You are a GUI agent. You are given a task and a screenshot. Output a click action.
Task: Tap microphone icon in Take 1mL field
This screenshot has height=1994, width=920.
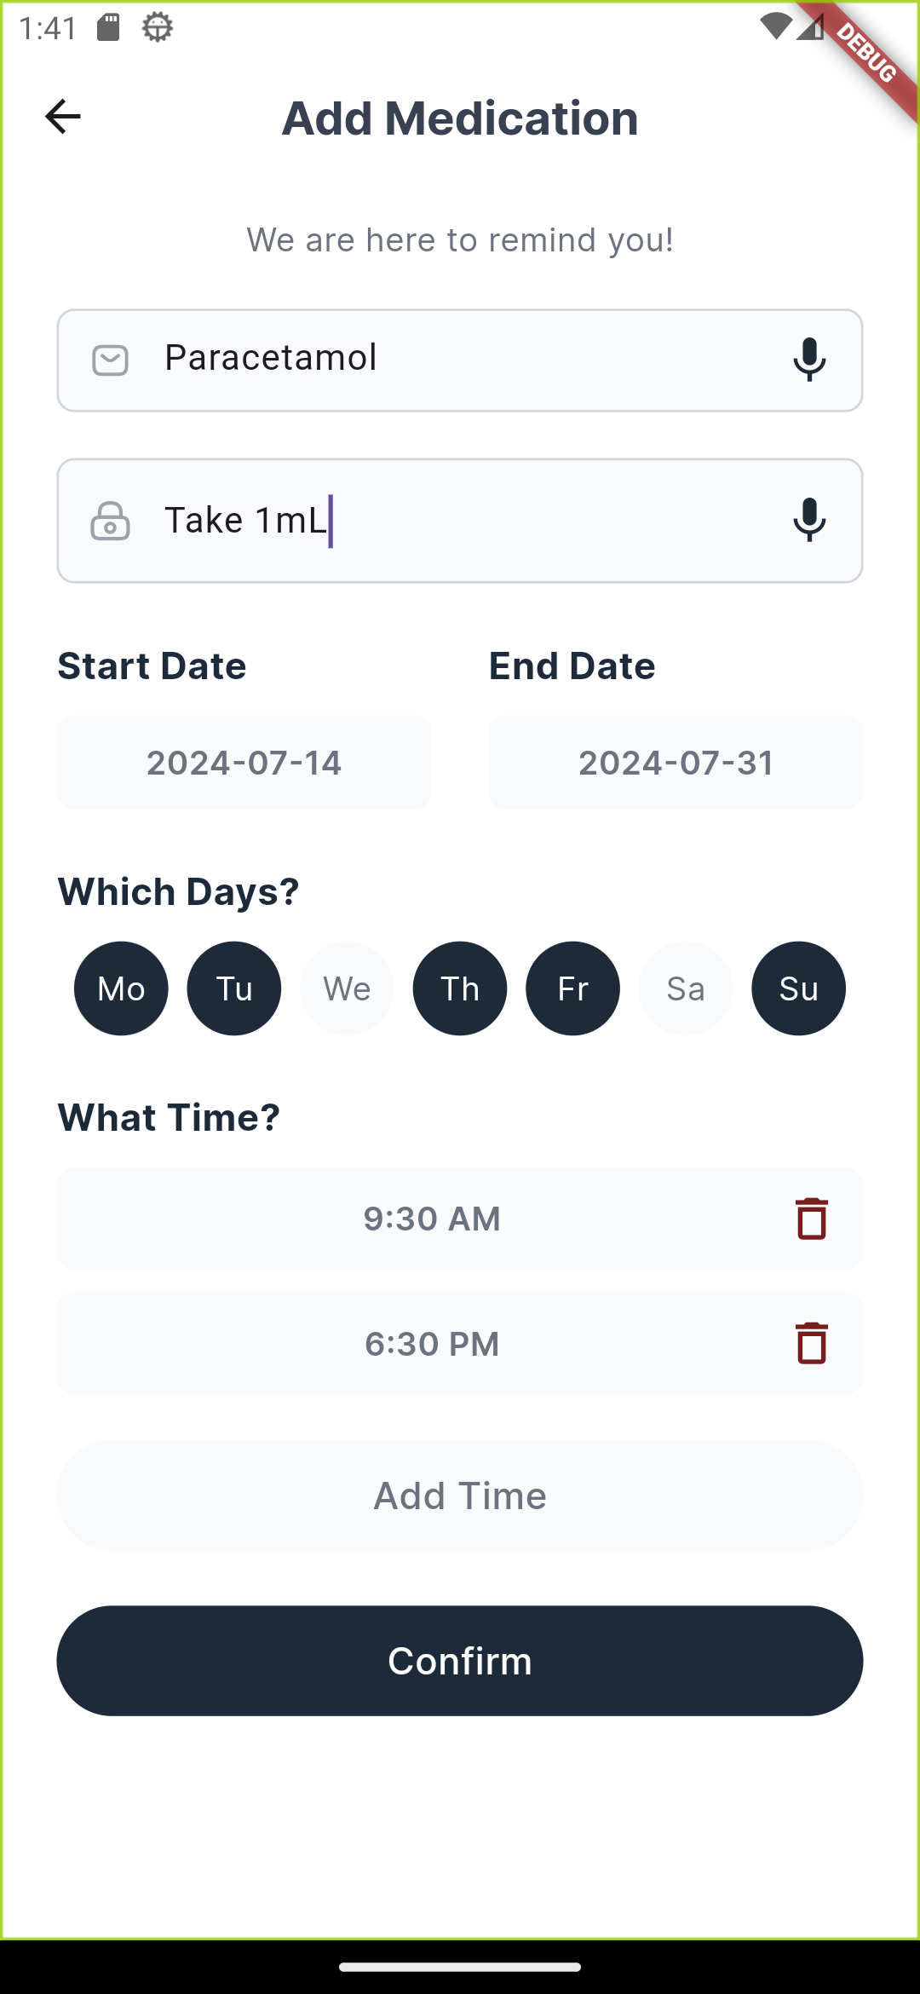click(x=809, y=521)
